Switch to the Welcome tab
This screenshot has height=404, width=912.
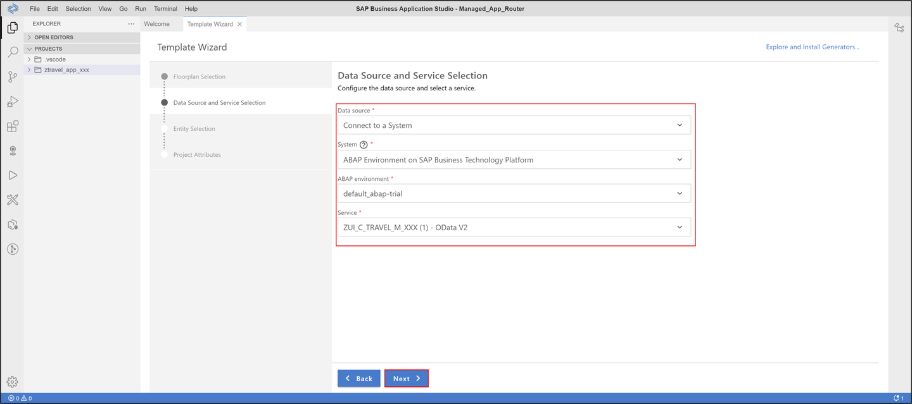157,24
